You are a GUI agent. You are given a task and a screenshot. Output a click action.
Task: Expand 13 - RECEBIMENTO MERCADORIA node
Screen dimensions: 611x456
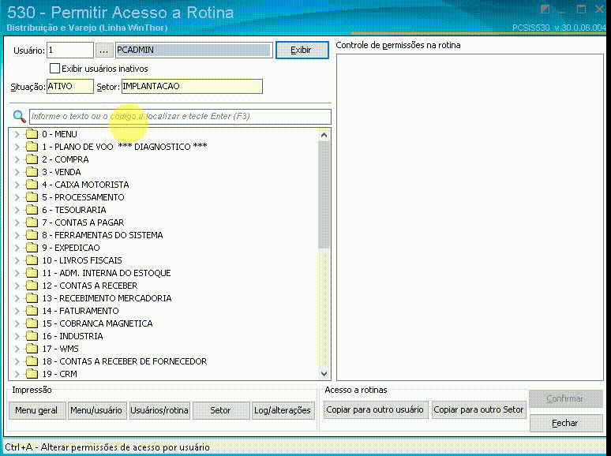pyautogui.click(x=17, y=298)
